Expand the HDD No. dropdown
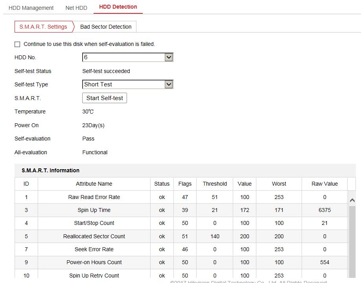Image resolution: width=361 pixels, height=283 pixels. click(169, 58)
